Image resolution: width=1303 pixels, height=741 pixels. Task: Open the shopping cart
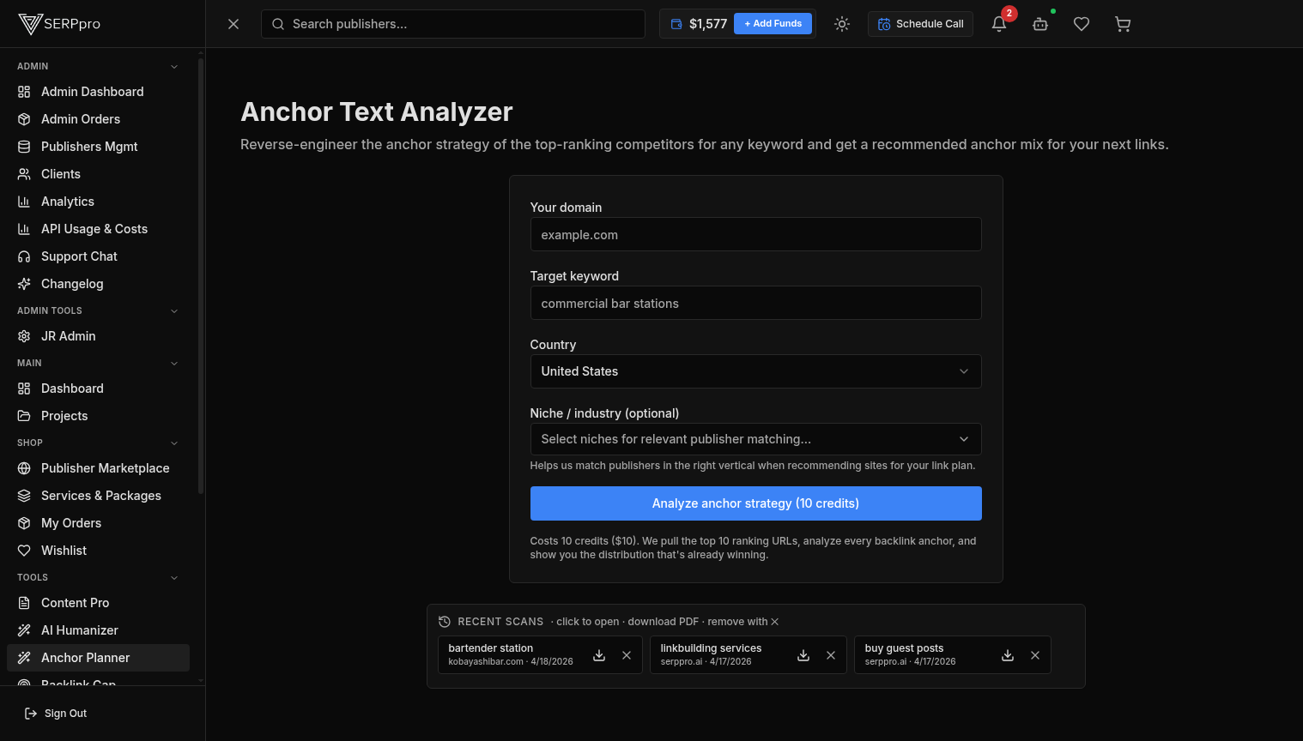pyautogui.click(x=1123, y=23)
